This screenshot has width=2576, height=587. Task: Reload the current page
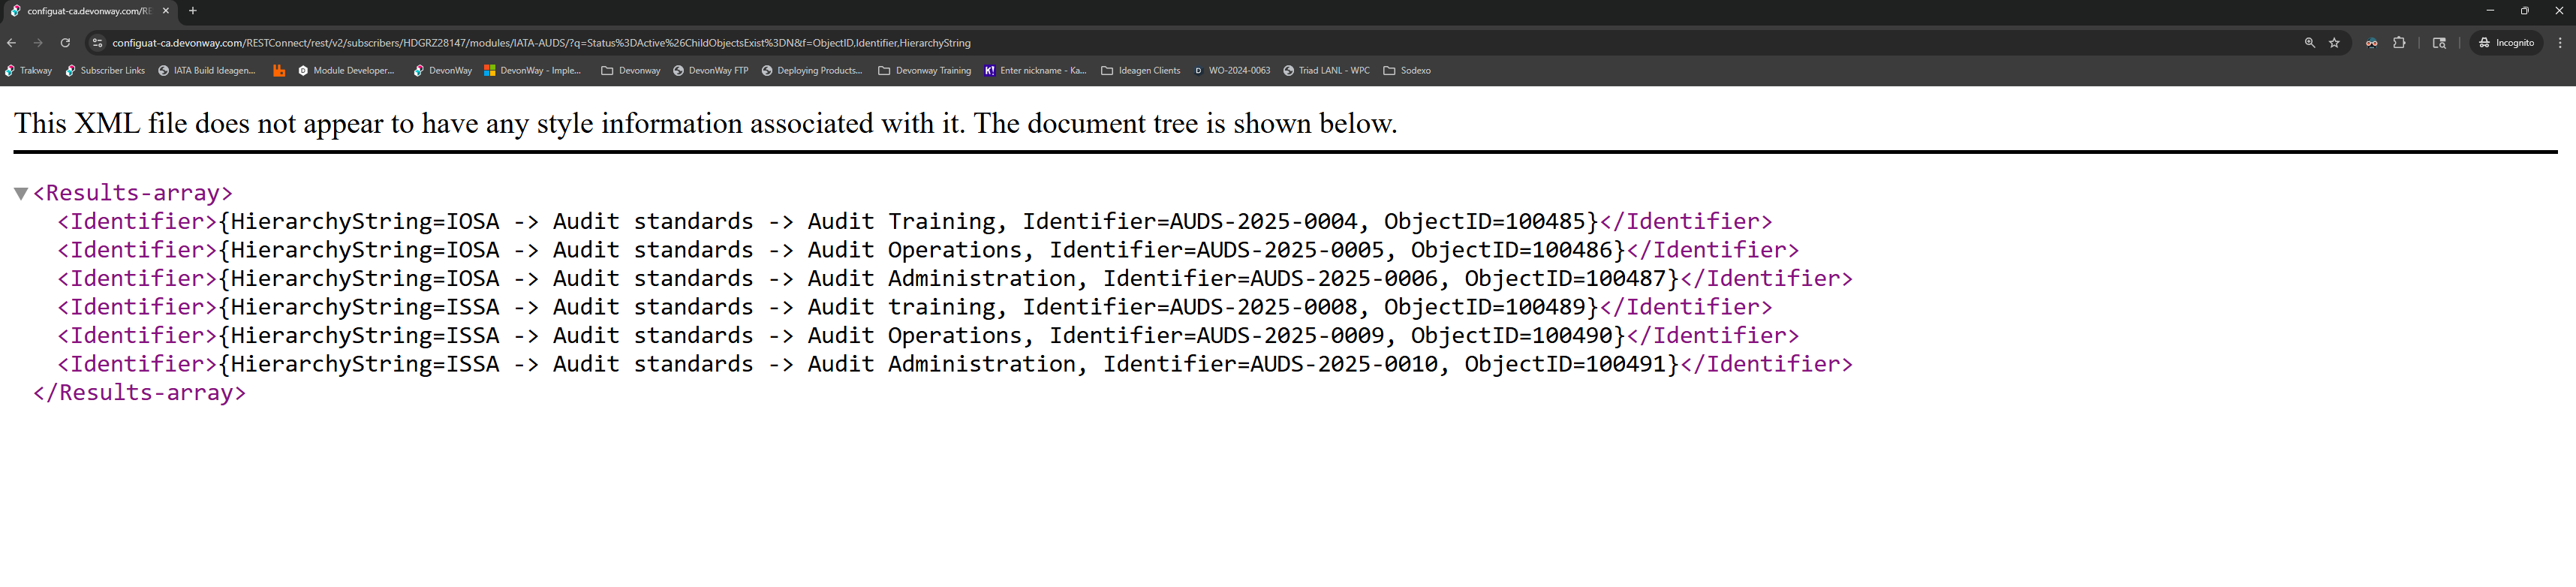65,43
